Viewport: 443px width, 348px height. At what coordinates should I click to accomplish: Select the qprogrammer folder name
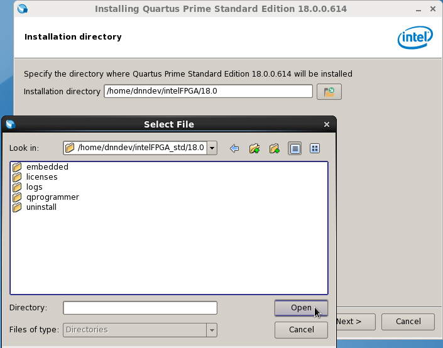[x=53, y=197]
